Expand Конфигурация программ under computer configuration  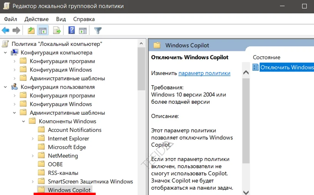click(x=15, y=61)
